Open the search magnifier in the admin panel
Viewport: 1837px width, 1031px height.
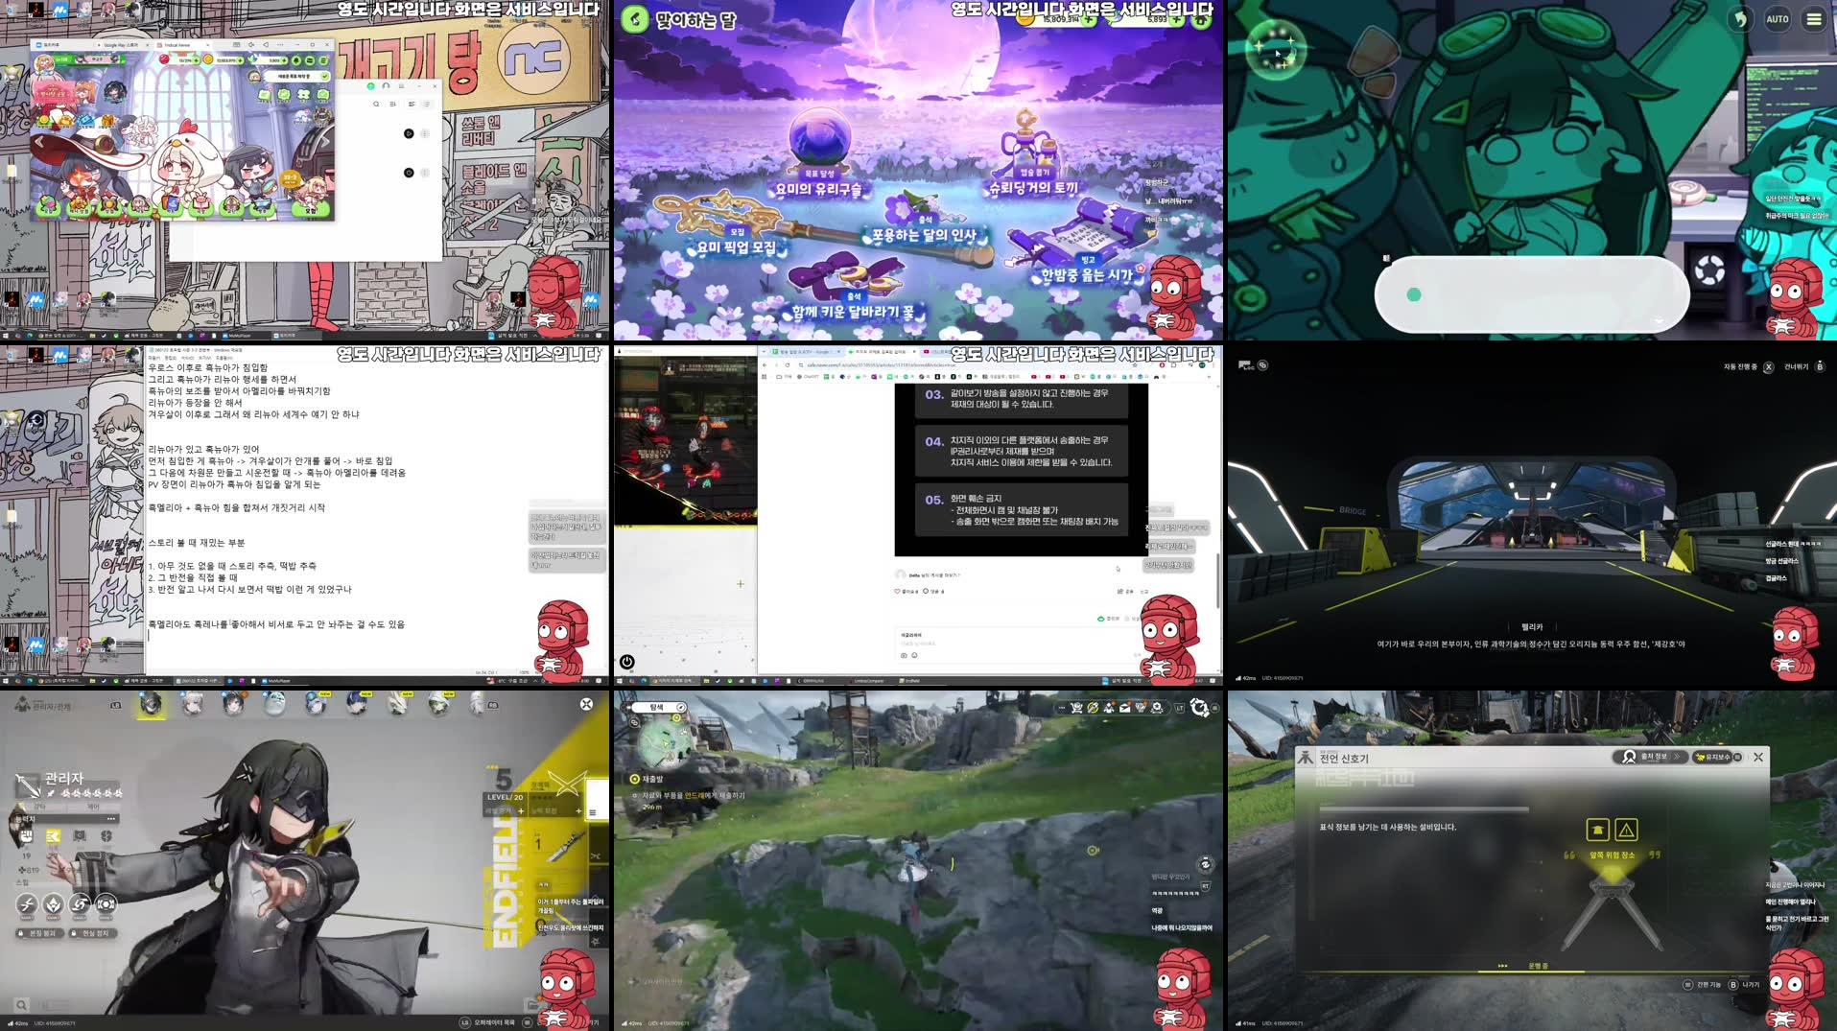click(x=22, y=1003)
